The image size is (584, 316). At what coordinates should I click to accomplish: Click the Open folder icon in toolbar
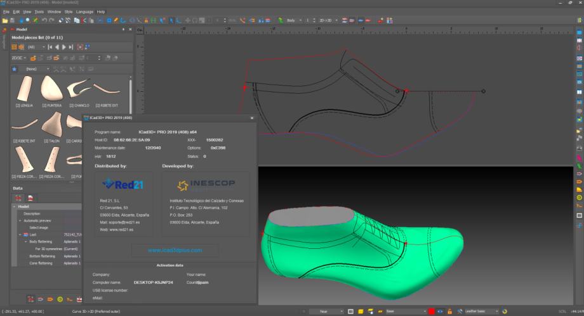[x=5, y=20]
